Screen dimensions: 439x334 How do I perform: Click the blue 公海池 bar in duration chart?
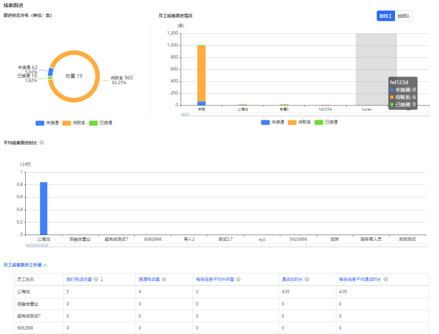[x=44, y=208]
